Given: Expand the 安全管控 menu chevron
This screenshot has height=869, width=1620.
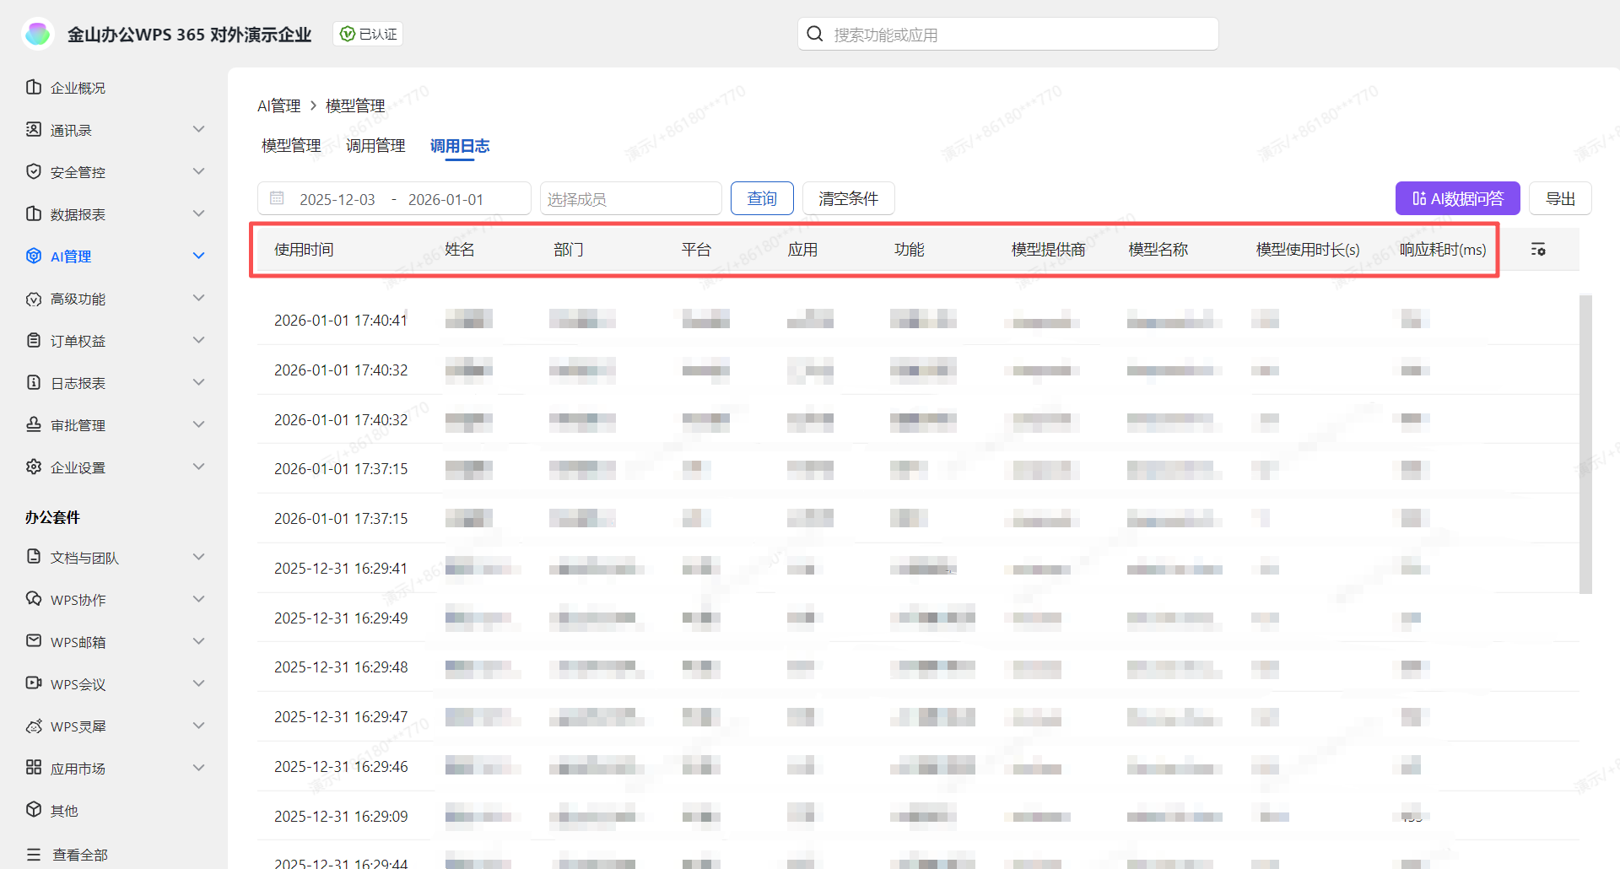Looking at the screenshot, I should point(199,171).
